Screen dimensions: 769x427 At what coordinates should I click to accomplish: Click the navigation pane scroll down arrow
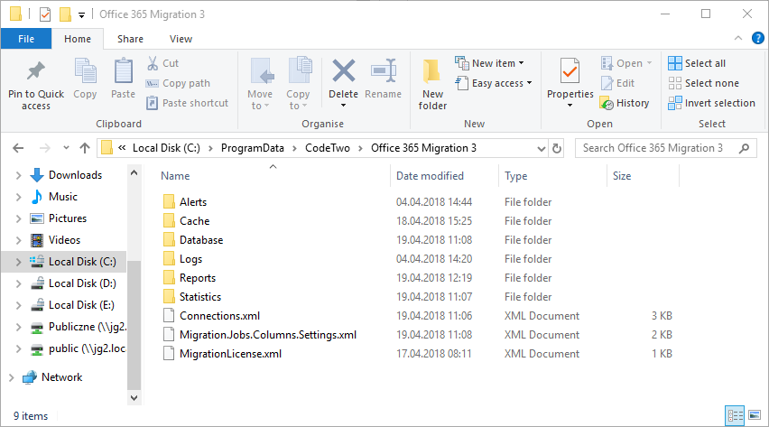tap(134, 398)
